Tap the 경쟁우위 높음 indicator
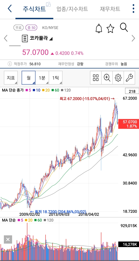Viewport: 139px width, 261px height. coord(116,64)
